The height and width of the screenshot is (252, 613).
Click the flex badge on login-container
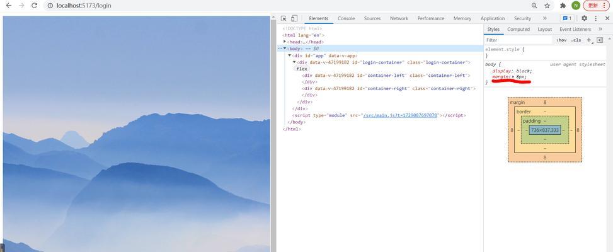[302, 69]
